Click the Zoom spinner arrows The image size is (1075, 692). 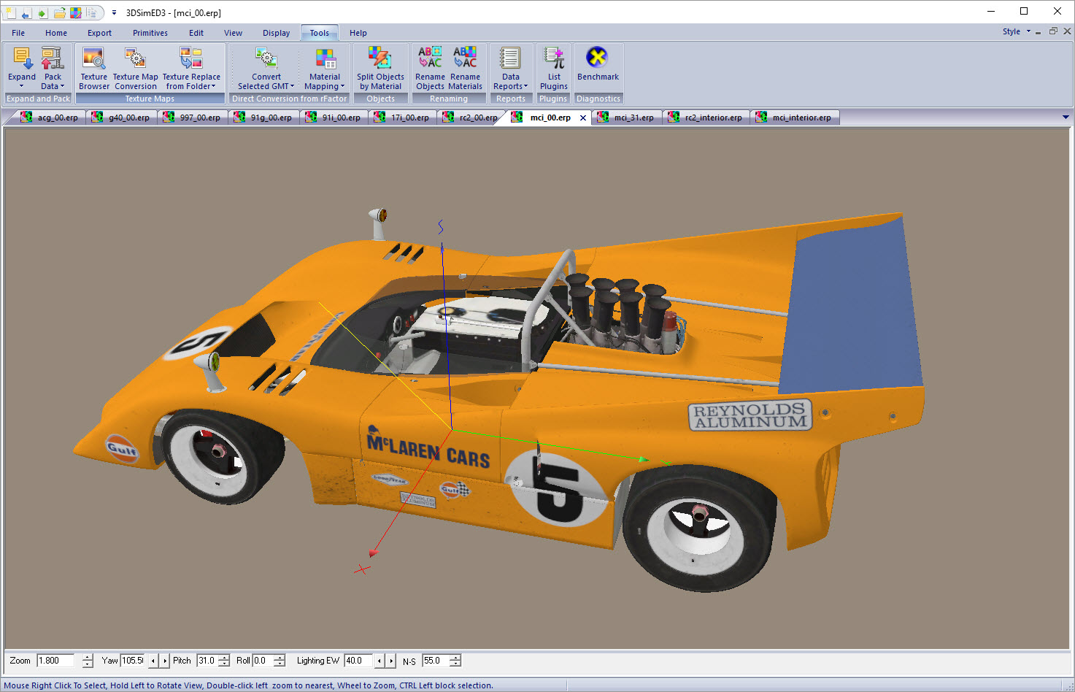(x=88, y=661)
